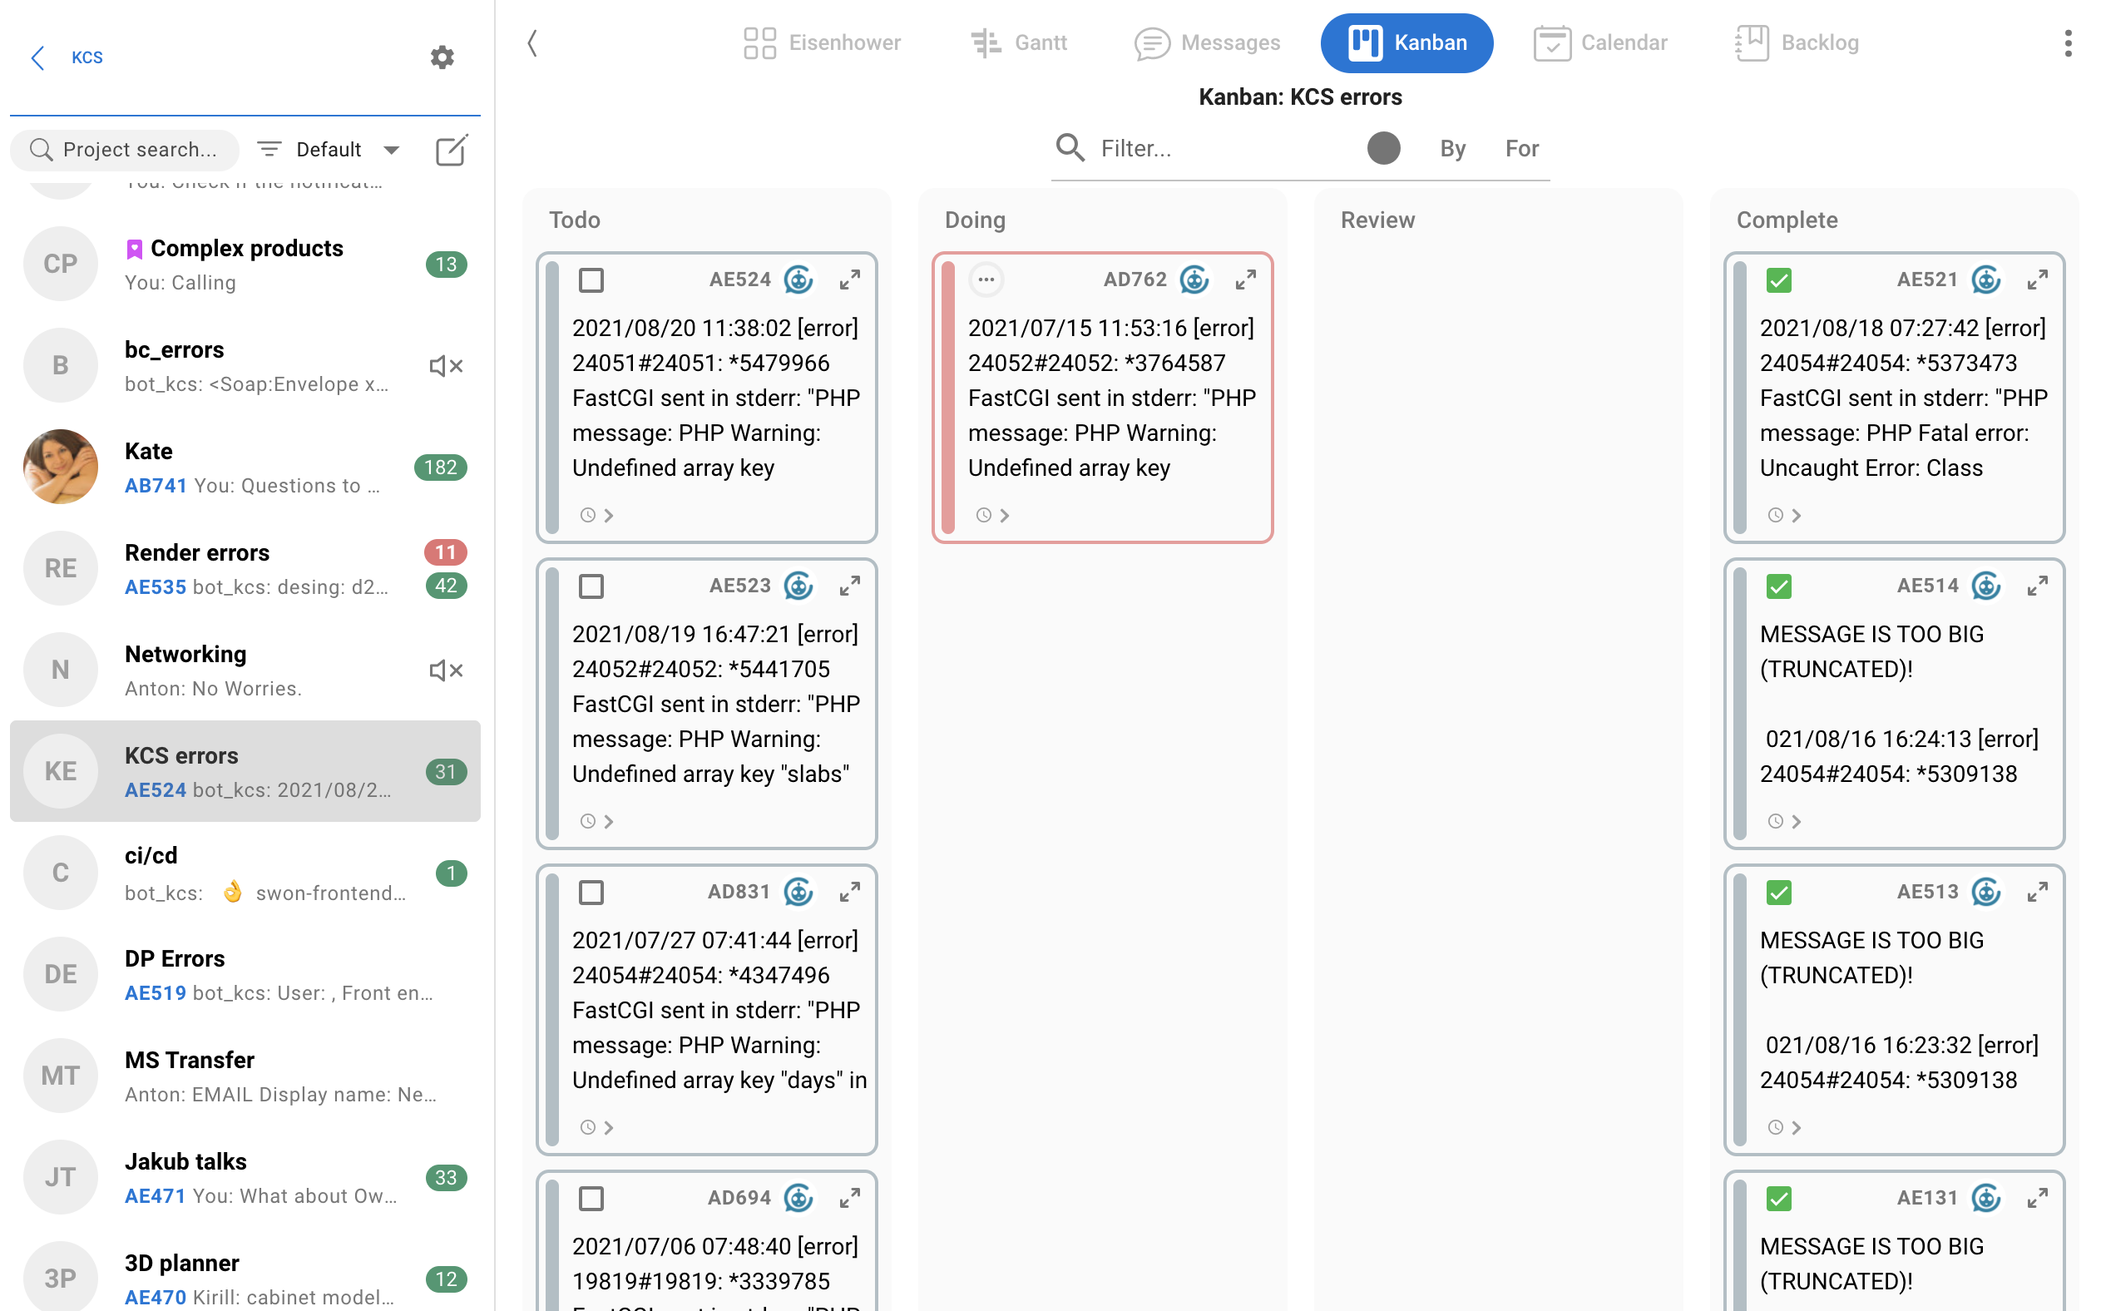The width and height of the screenshot is (2101, 1311).
Task: Open the Default sort dropdown
Action: 329,149
